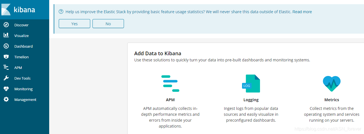Viewport: 364px width, 134px height.
Task: Select the APM sidebar icon
Action: 6,67
